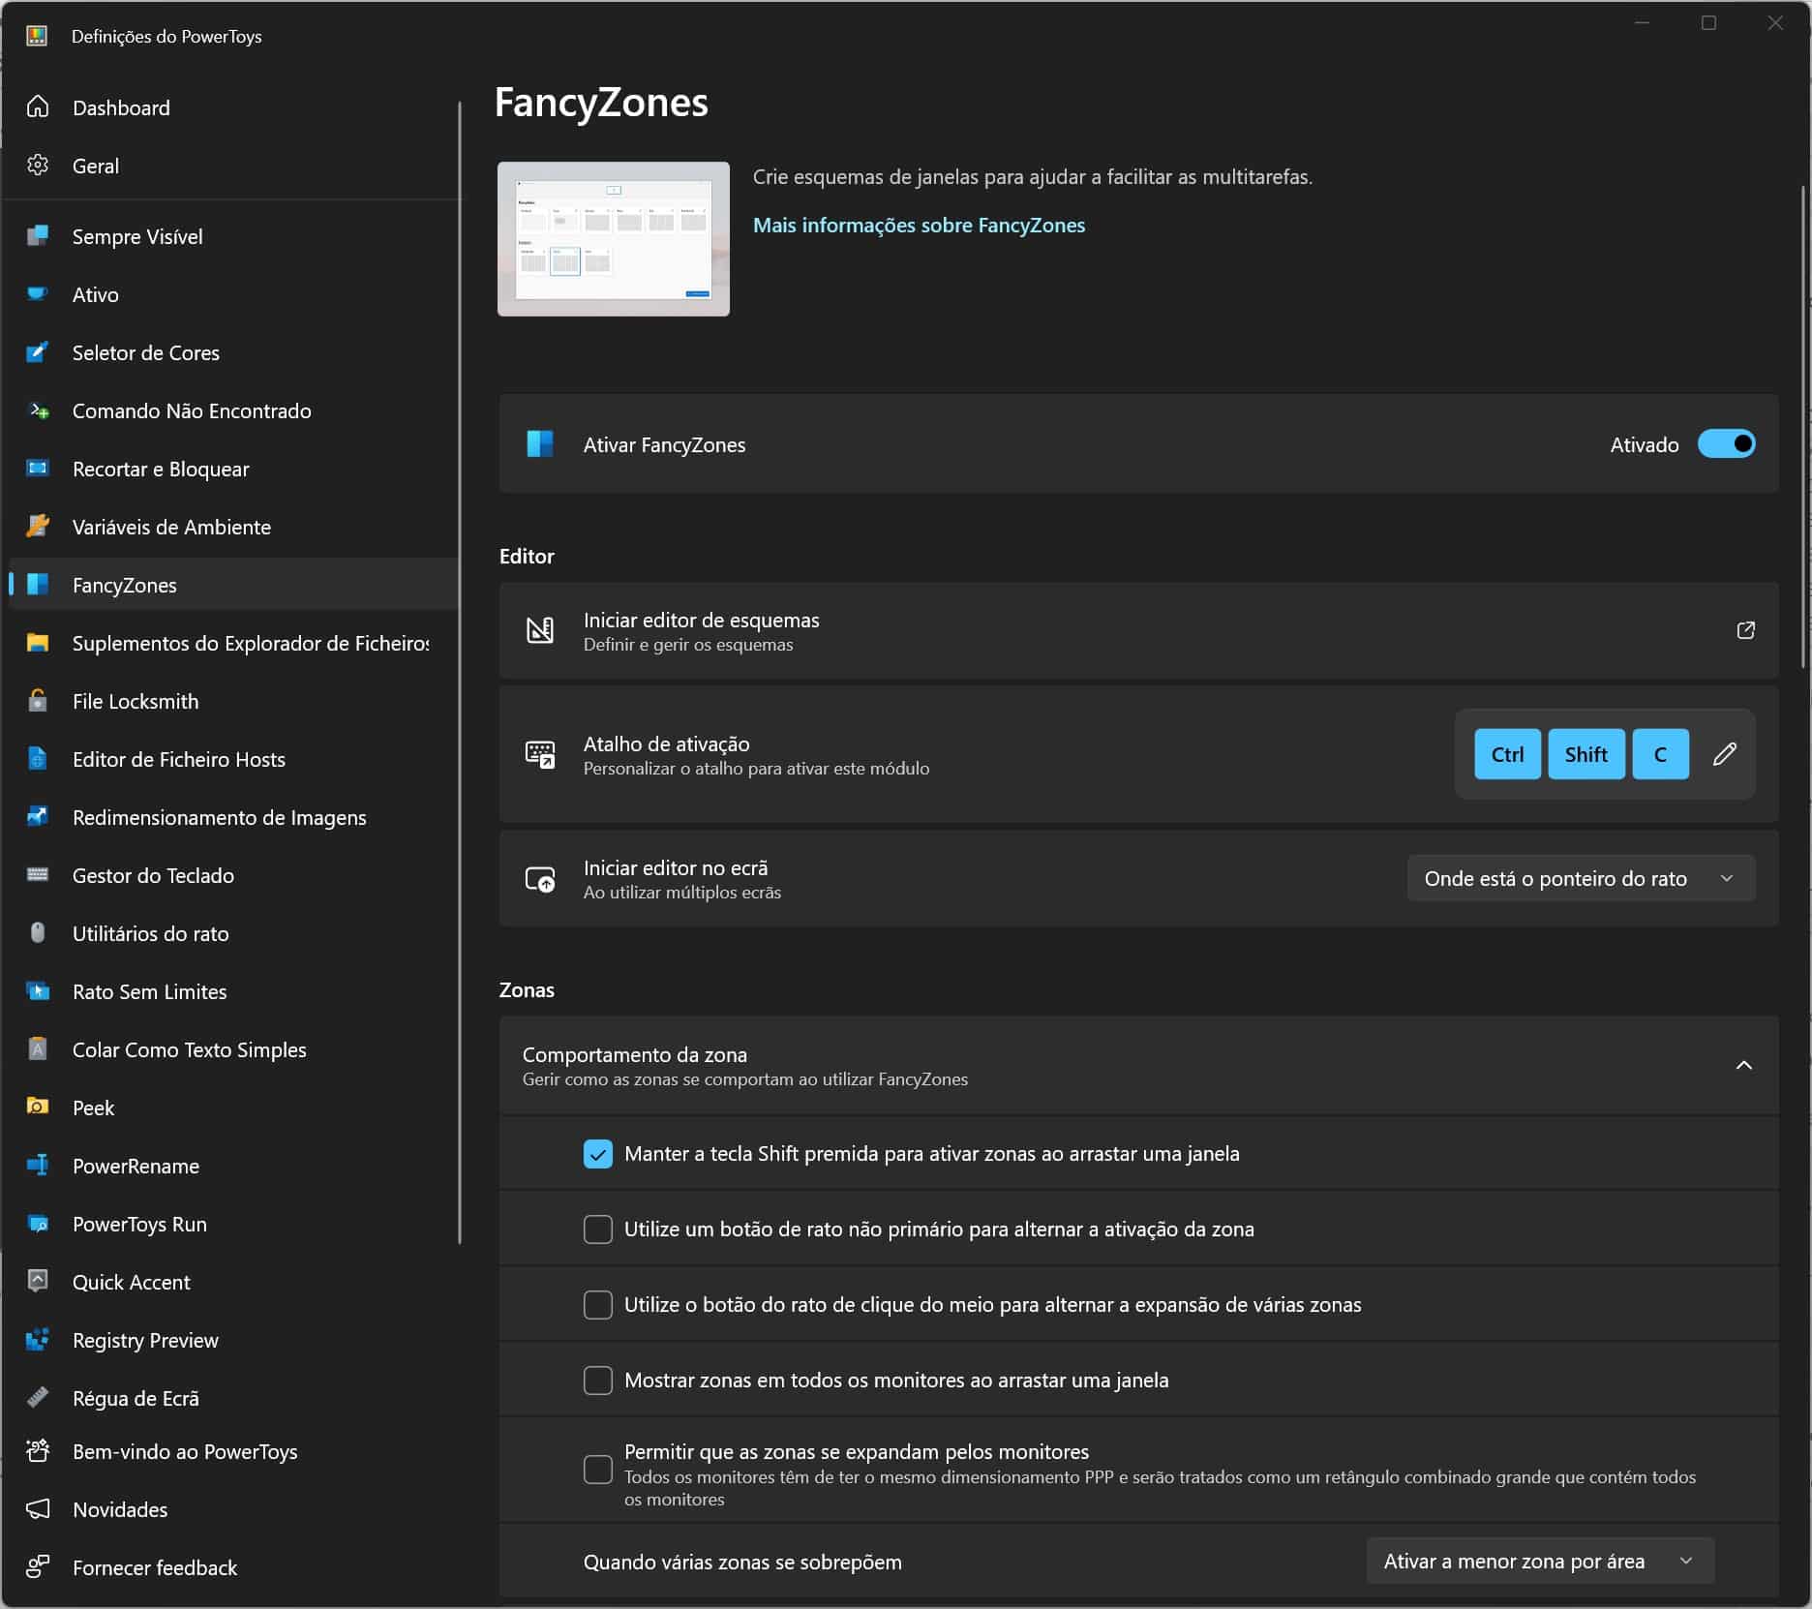Click the Peek icon in sidebar
The image size is (1812, 1609).
click(38, 1108)
